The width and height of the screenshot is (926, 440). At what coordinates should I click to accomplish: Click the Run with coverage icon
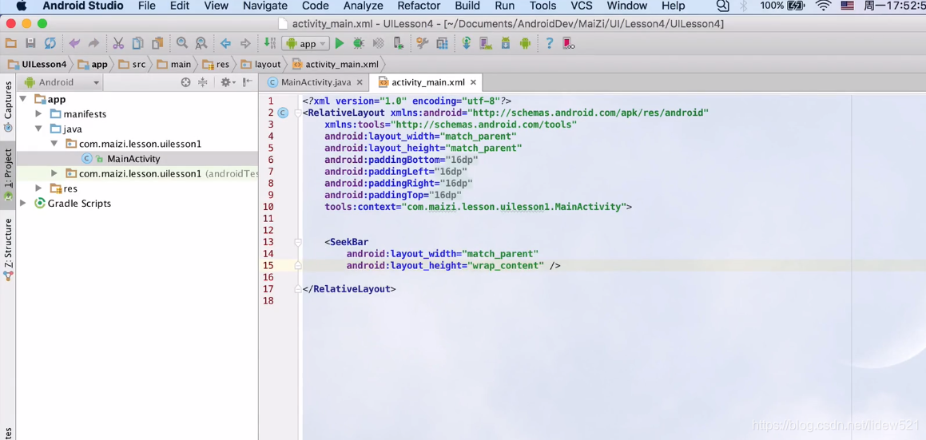[379, 43]
